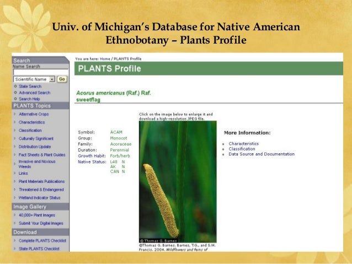Screen dimensions: 352x264
Task: Open Wetland Indicator Status topic
Action: [40, 198]
